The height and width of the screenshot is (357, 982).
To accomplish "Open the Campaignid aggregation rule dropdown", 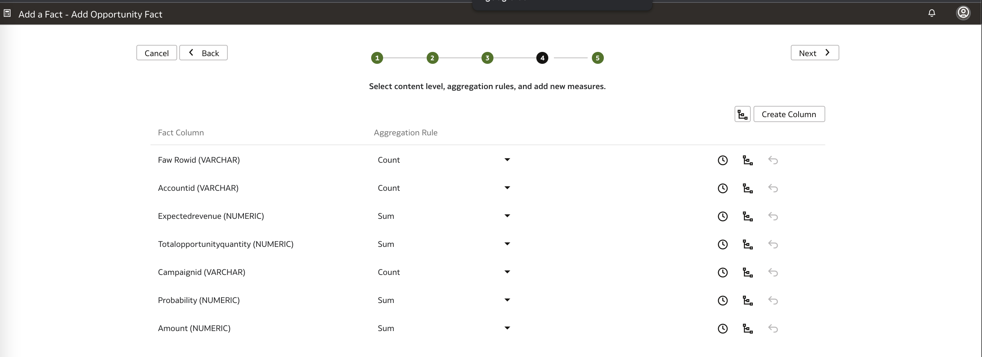I will [x=507, y=272].
